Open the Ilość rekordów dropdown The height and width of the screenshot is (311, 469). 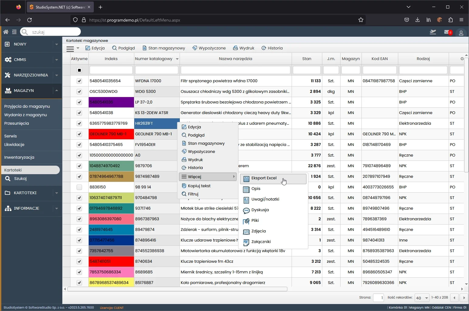point(422,298)
